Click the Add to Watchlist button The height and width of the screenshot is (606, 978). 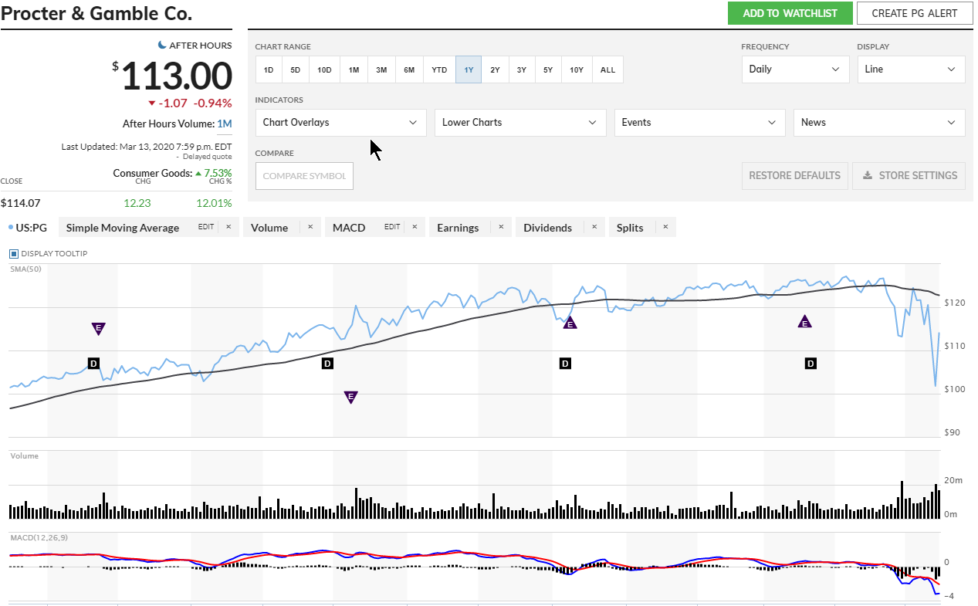[x=790, y=13]
